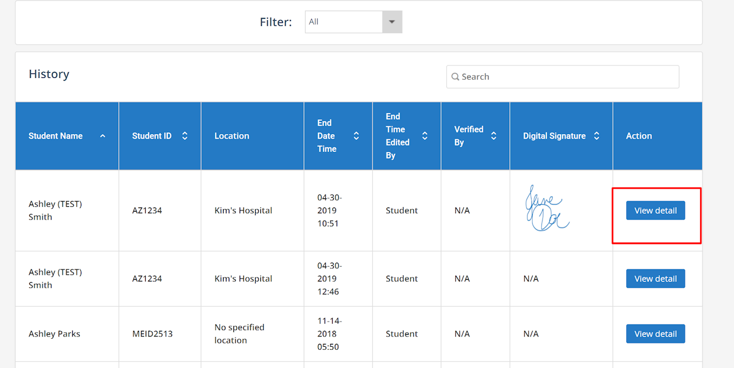Open the Filter dropdown arrow

[392, 22]
